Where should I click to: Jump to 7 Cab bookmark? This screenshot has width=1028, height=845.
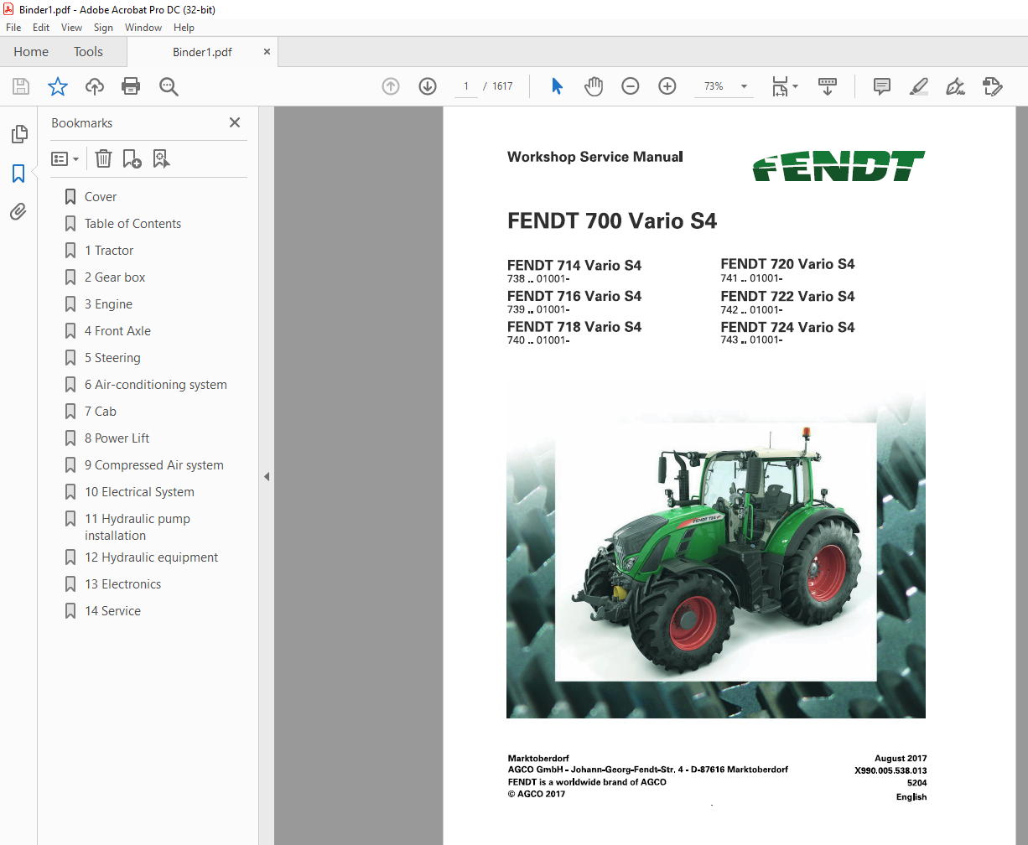click(x=101, y=412)
